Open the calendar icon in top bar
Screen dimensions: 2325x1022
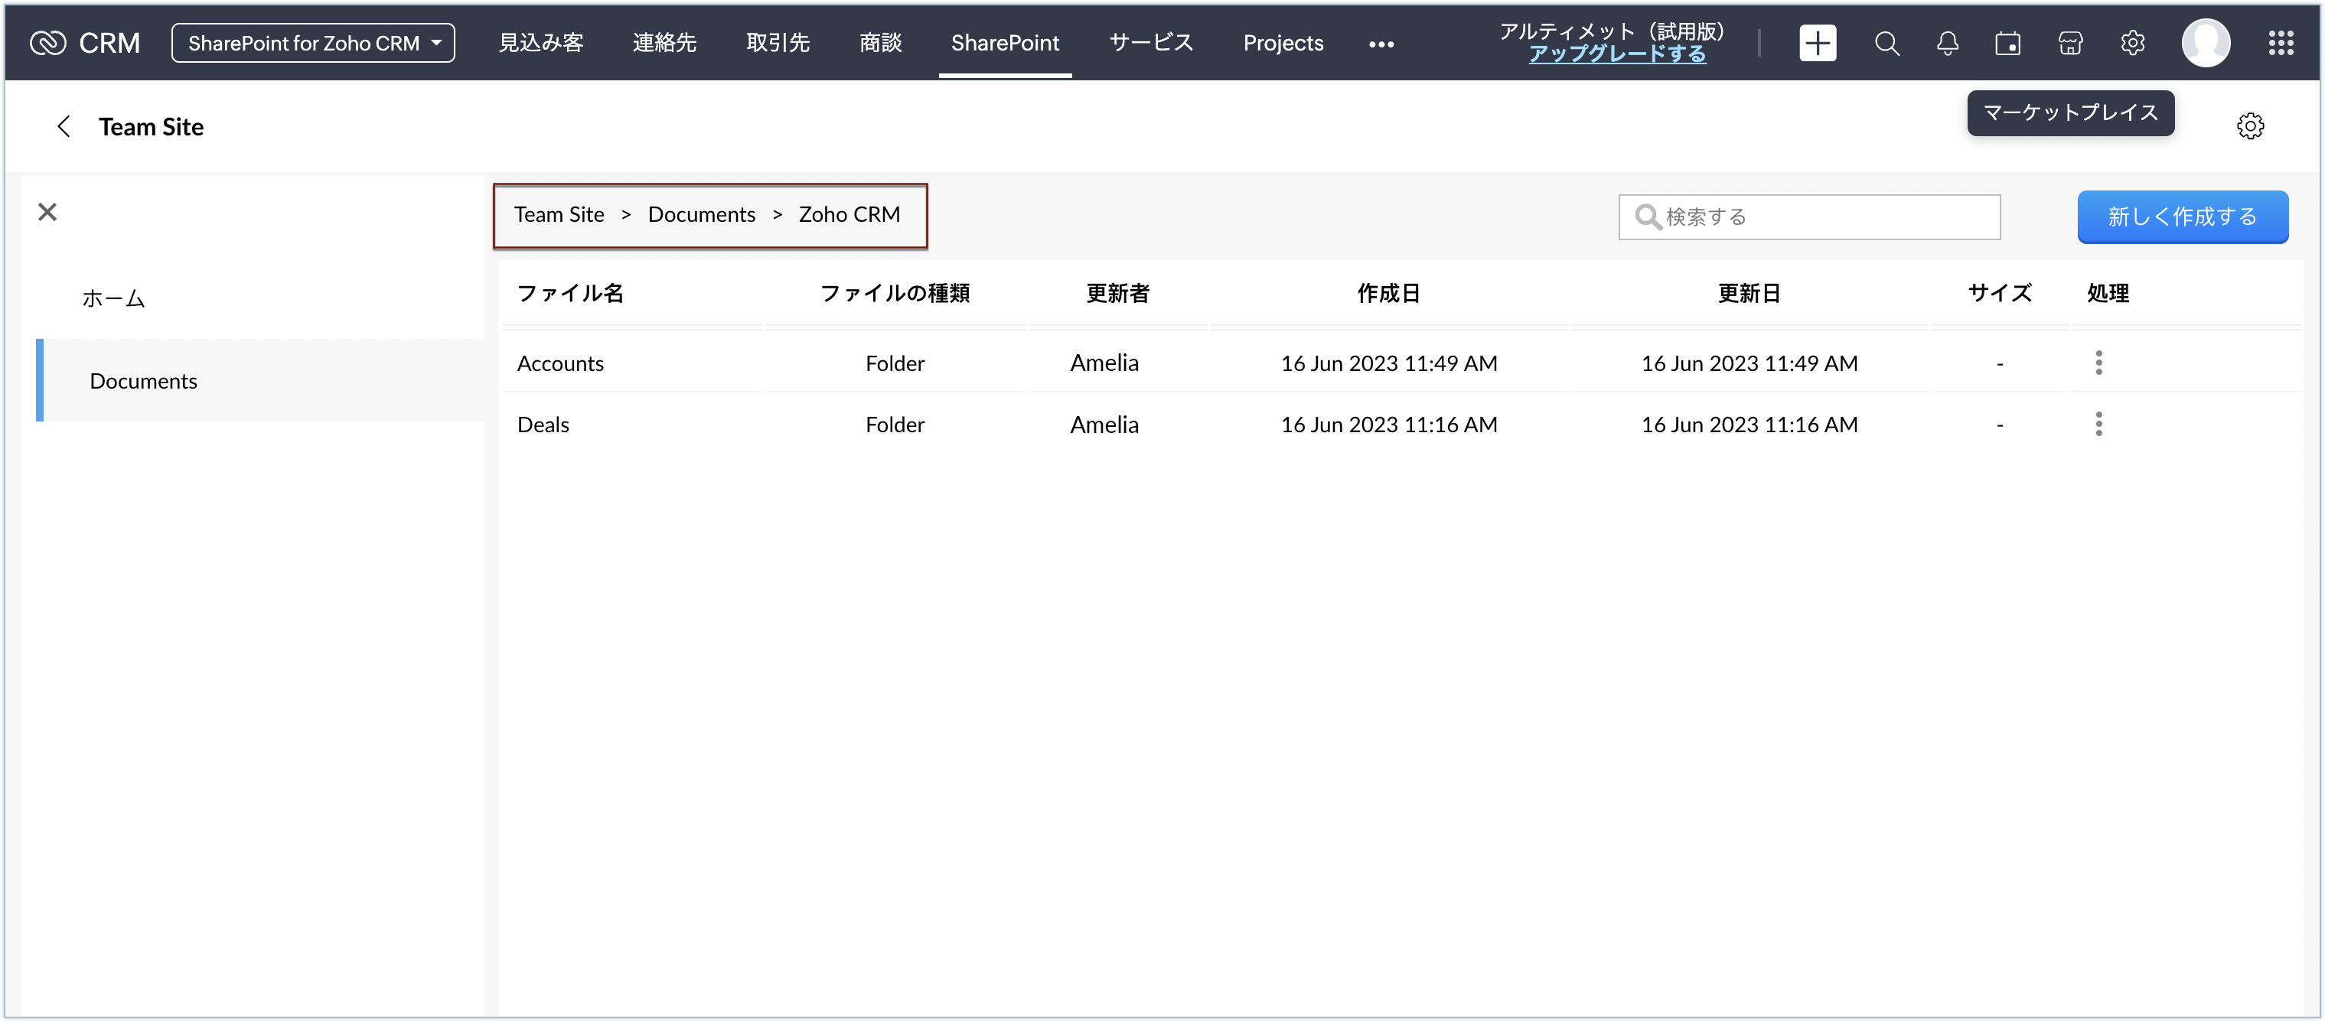click(2008, 44)
